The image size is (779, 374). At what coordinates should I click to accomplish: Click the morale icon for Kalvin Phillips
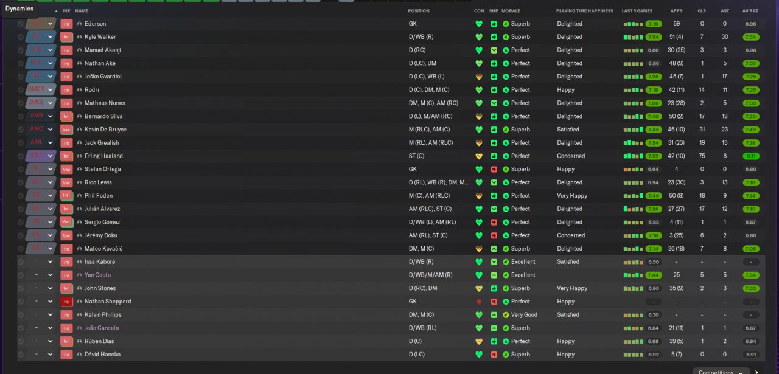pos(506,315)
